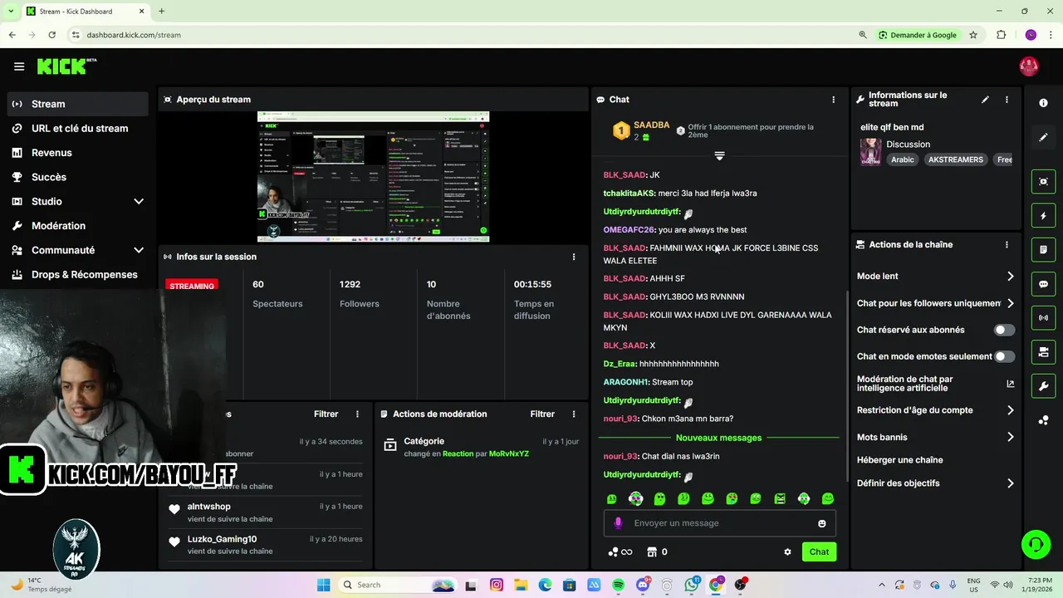Open the user profile avatar menu

click(1029, 66)
